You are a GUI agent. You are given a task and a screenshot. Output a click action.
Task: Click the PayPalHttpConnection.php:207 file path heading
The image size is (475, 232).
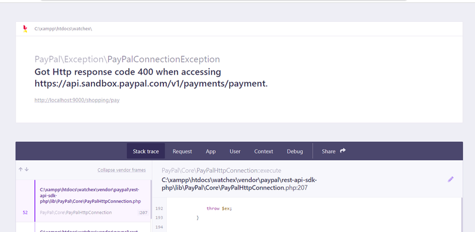[x=239, y=184]
